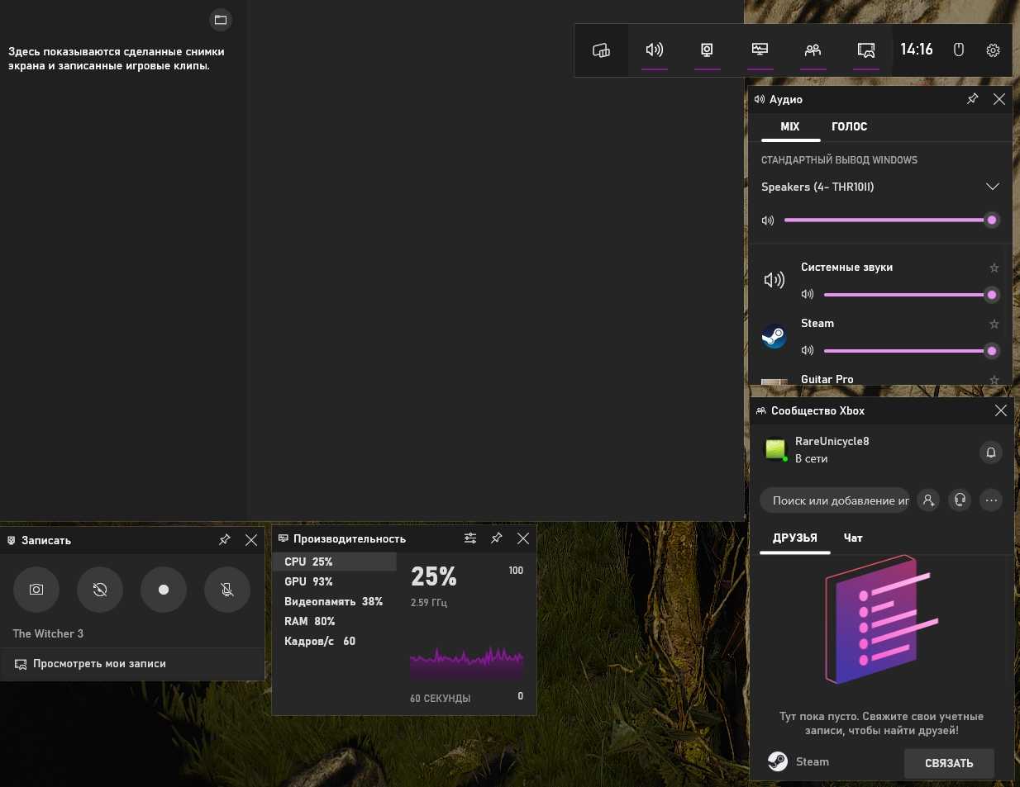Click the friend search input field
Viewport: 1020px width, 787px height.
click(835, 500)
